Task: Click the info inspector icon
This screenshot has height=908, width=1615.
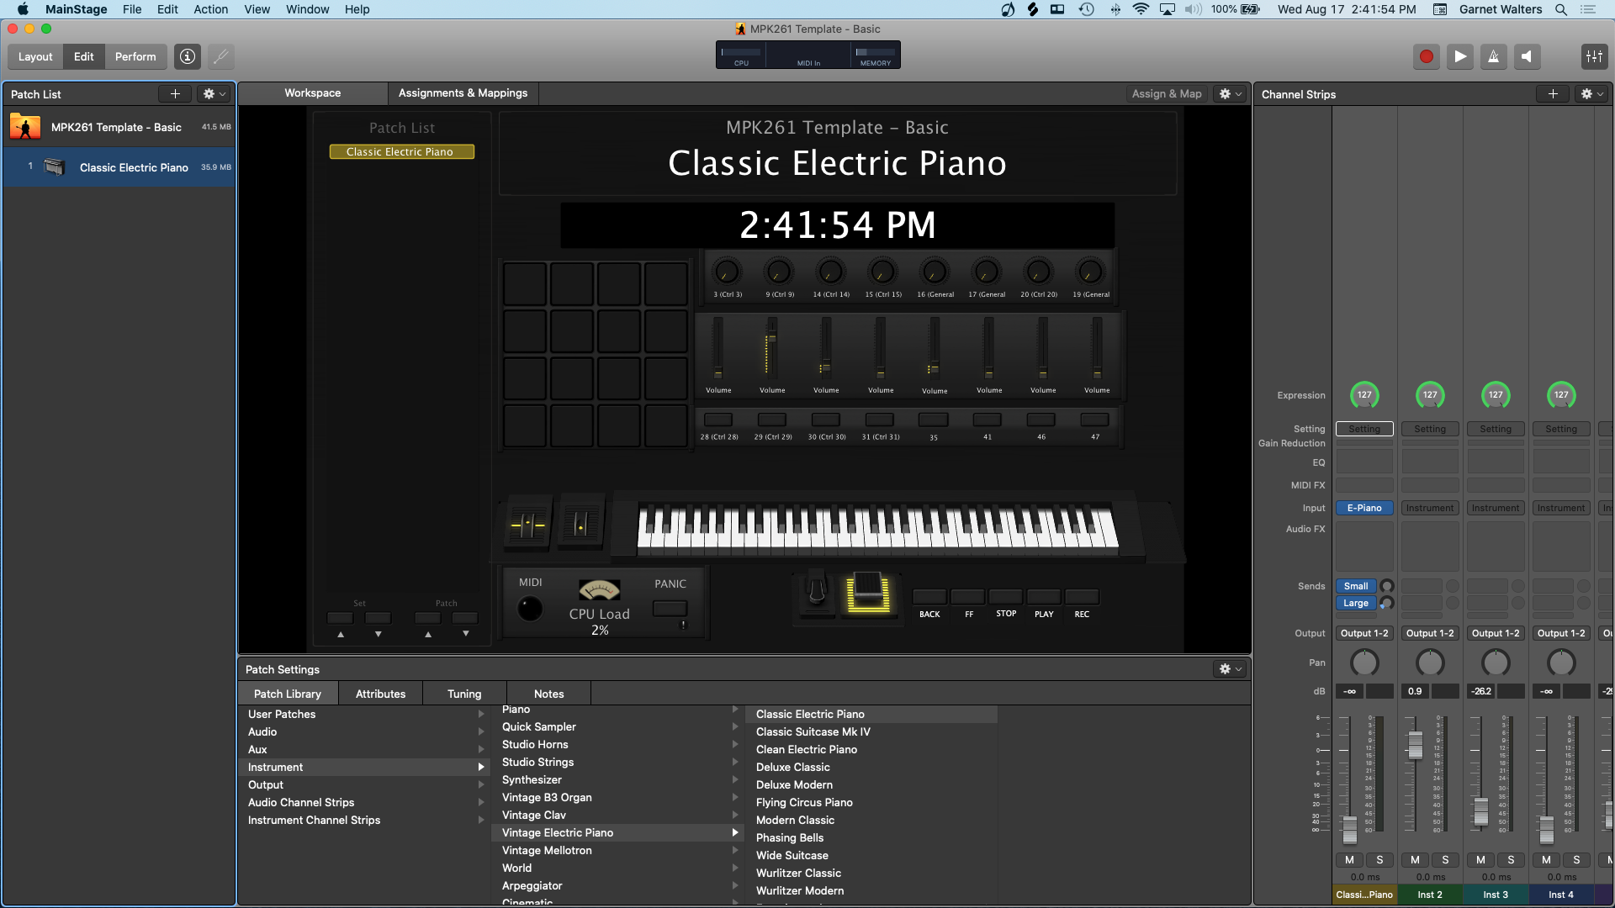Action: (188, 56)
